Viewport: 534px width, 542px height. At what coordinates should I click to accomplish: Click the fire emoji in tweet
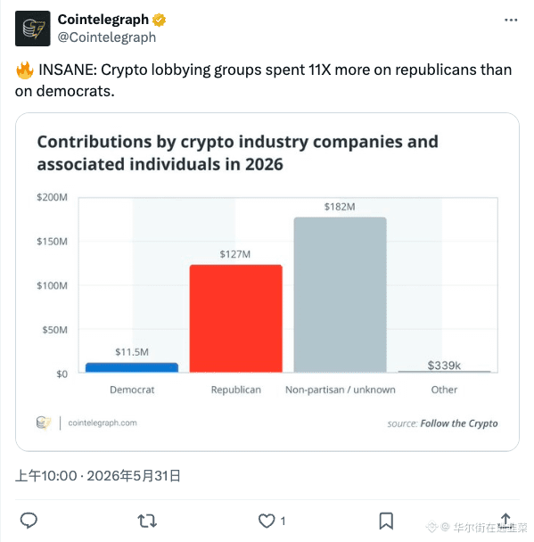click(25, 70)
